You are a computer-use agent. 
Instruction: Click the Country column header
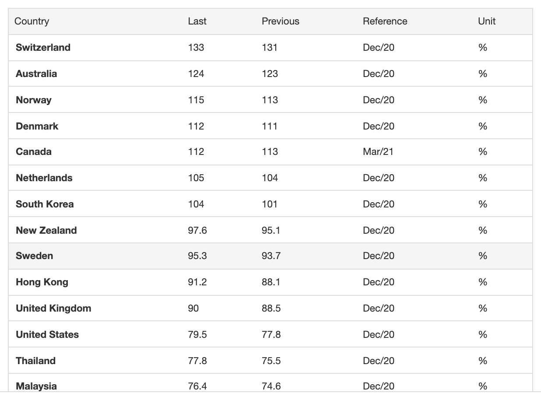32,21
